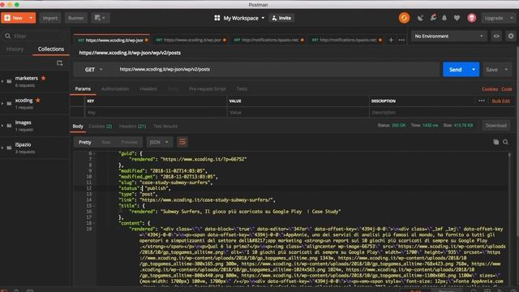The image size is (519, 292).
Task: Click the iSpazio collection folder icon
Action: (x=9, y=148)
